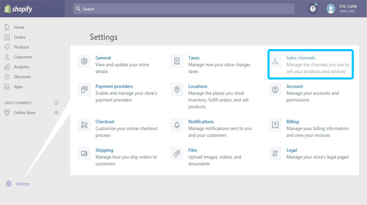The image size is (367, 205).
Task: Open Notifications settings link
Action: (x=201, y=122)
